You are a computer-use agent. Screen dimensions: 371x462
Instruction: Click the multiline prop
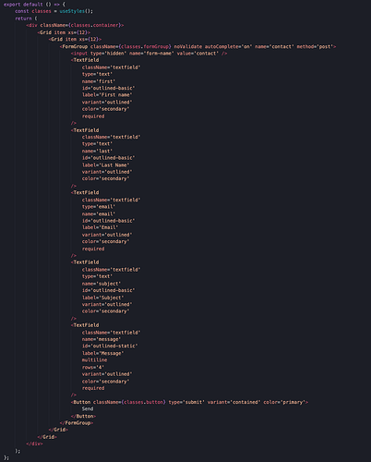coord(94,360)
